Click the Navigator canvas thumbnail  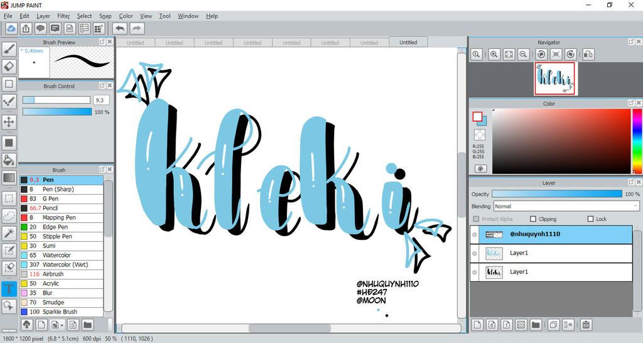click(x=555, y=79)
